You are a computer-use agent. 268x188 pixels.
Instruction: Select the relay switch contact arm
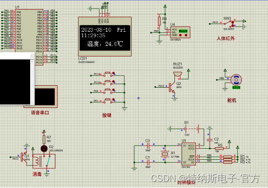48,161
